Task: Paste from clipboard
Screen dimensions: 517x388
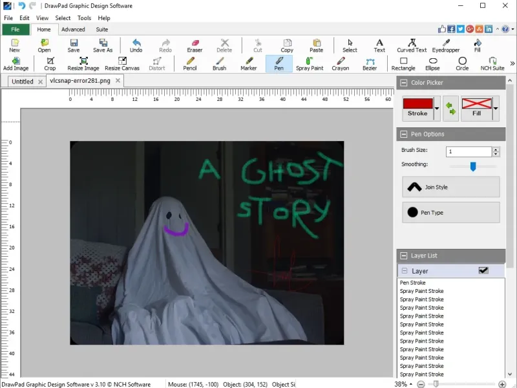Action: point(316,45)
